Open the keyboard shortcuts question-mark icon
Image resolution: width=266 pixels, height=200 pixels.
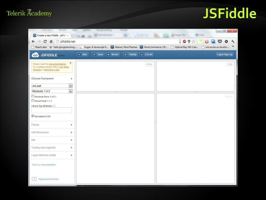(34, 179)
